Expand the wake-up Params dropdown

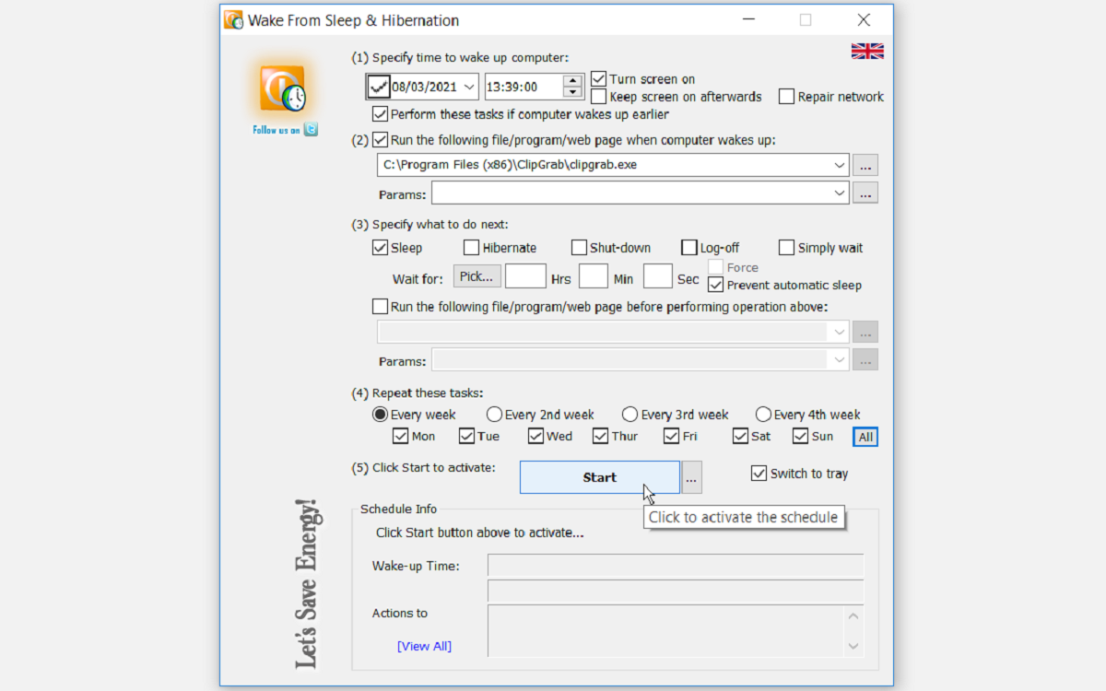839,193
